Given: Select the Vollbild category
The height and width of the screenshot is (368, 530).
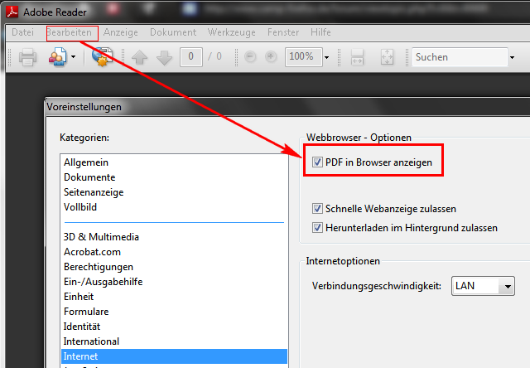Looking at the screenshot, I should [x=174, y=207].
